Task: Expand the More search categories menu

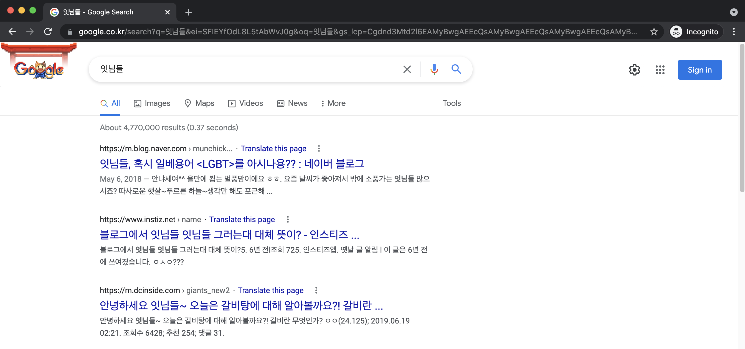Action: click(333, 103)
